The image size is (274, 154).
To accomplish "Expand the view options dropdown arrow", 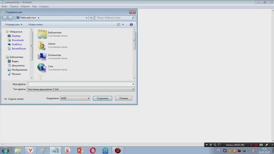I will tap(123, 25).
